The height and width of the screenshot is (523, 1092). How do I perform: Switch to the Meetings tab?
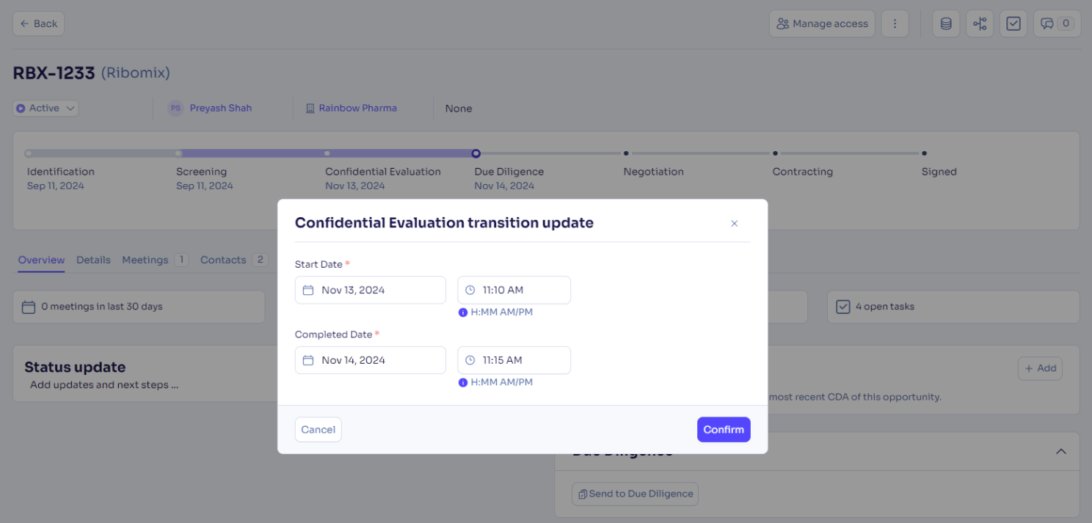155,260
